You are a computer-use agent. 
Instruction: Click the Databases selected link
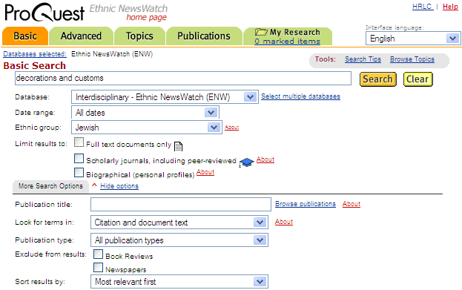pyautogui.click(x=35, y=54)
